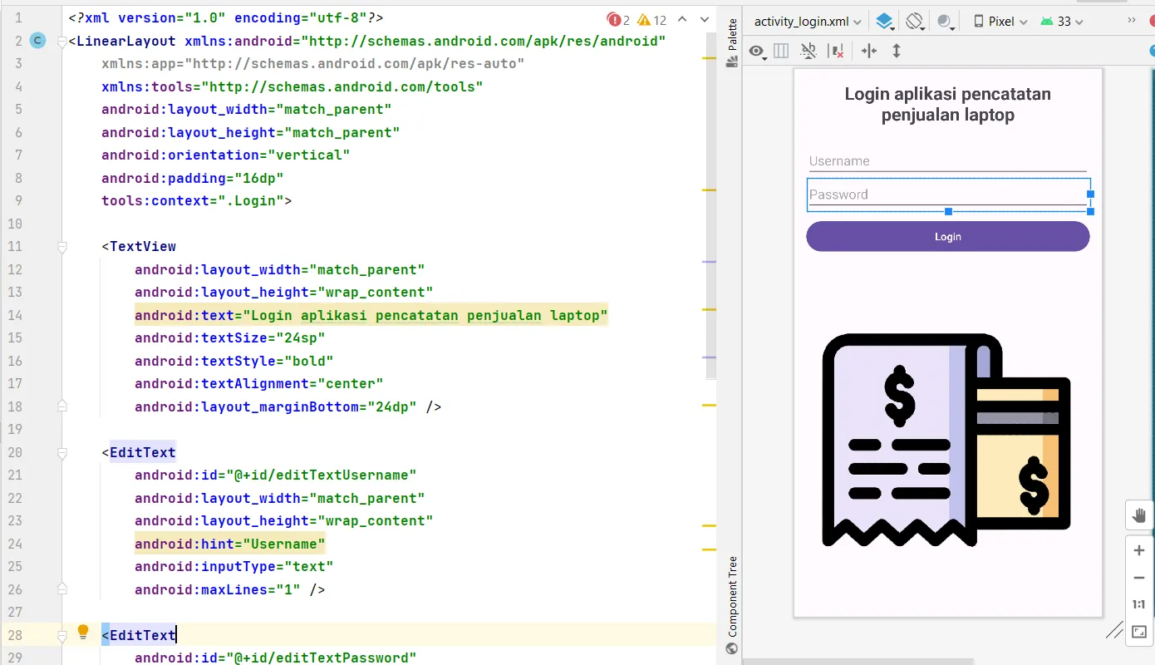Image resolution: width=1155 pixels, height=665 pixels.
Task: Open the Pixel device selector dropdown
Action: click(x=1000, y=22)
